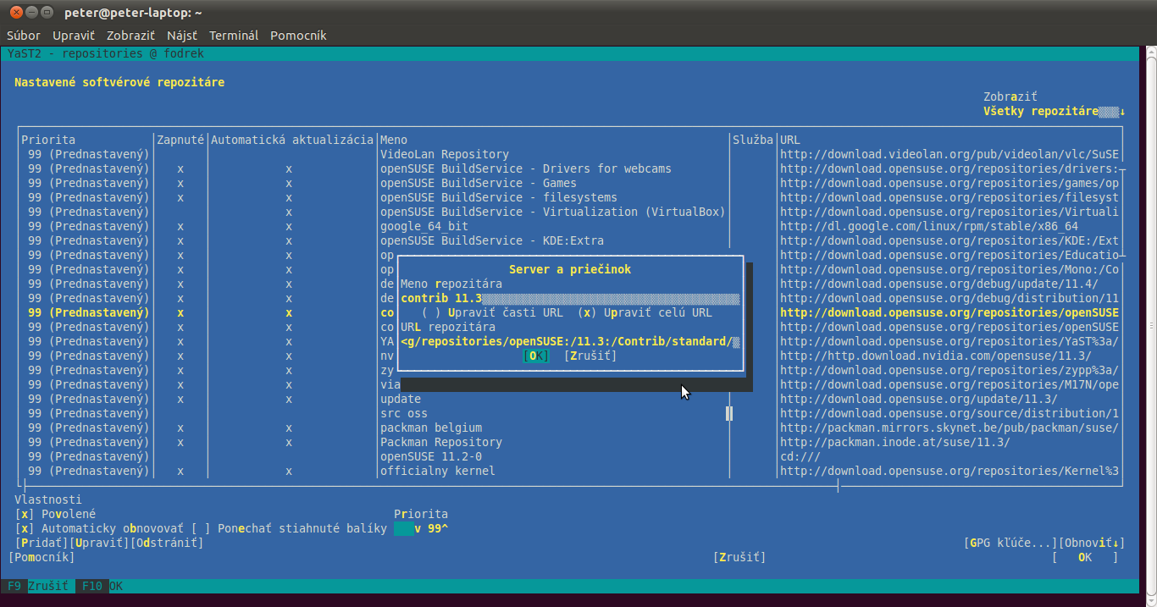
Task: Open the Terminál menu
Action: (x=234, y=36)
